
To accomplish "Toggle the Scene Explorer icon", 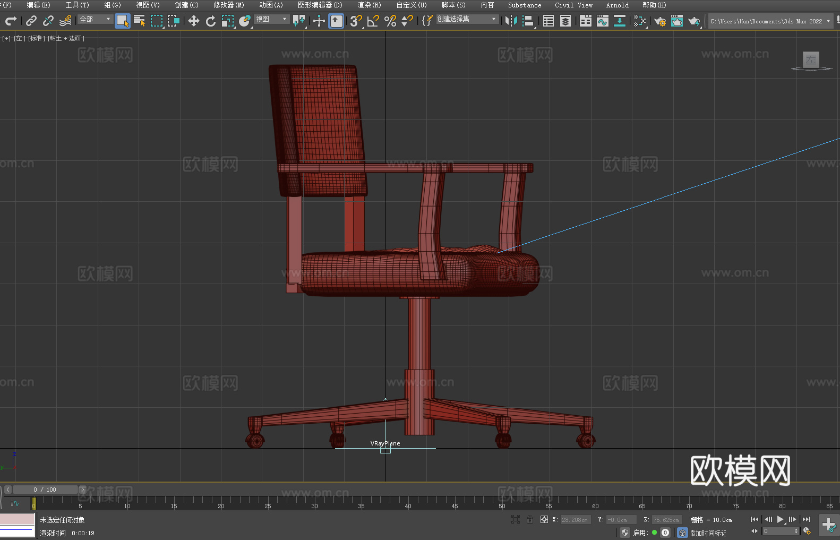I will [x=548, y=21].
